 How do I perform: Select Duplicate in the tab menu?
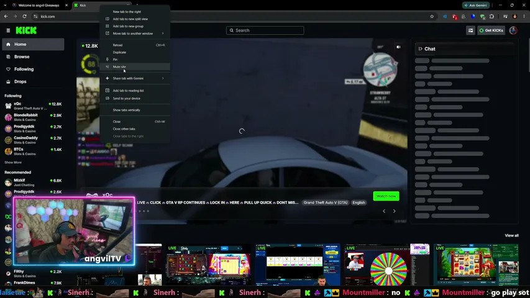[x=135, y=52]
